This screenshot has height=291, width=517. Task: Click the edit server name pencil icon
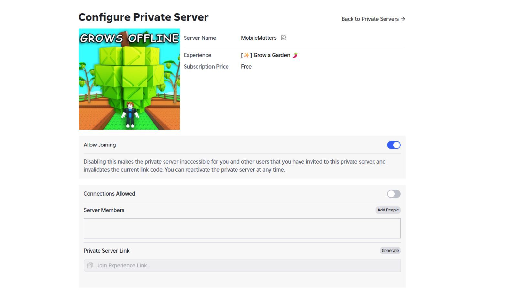(x=284, y=38)
